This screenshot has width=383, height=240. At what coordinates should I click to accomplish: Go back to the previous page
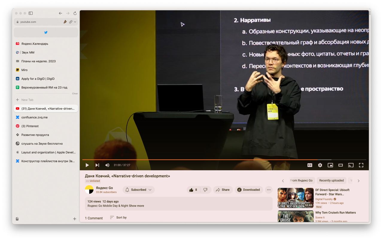coord(60,13)
